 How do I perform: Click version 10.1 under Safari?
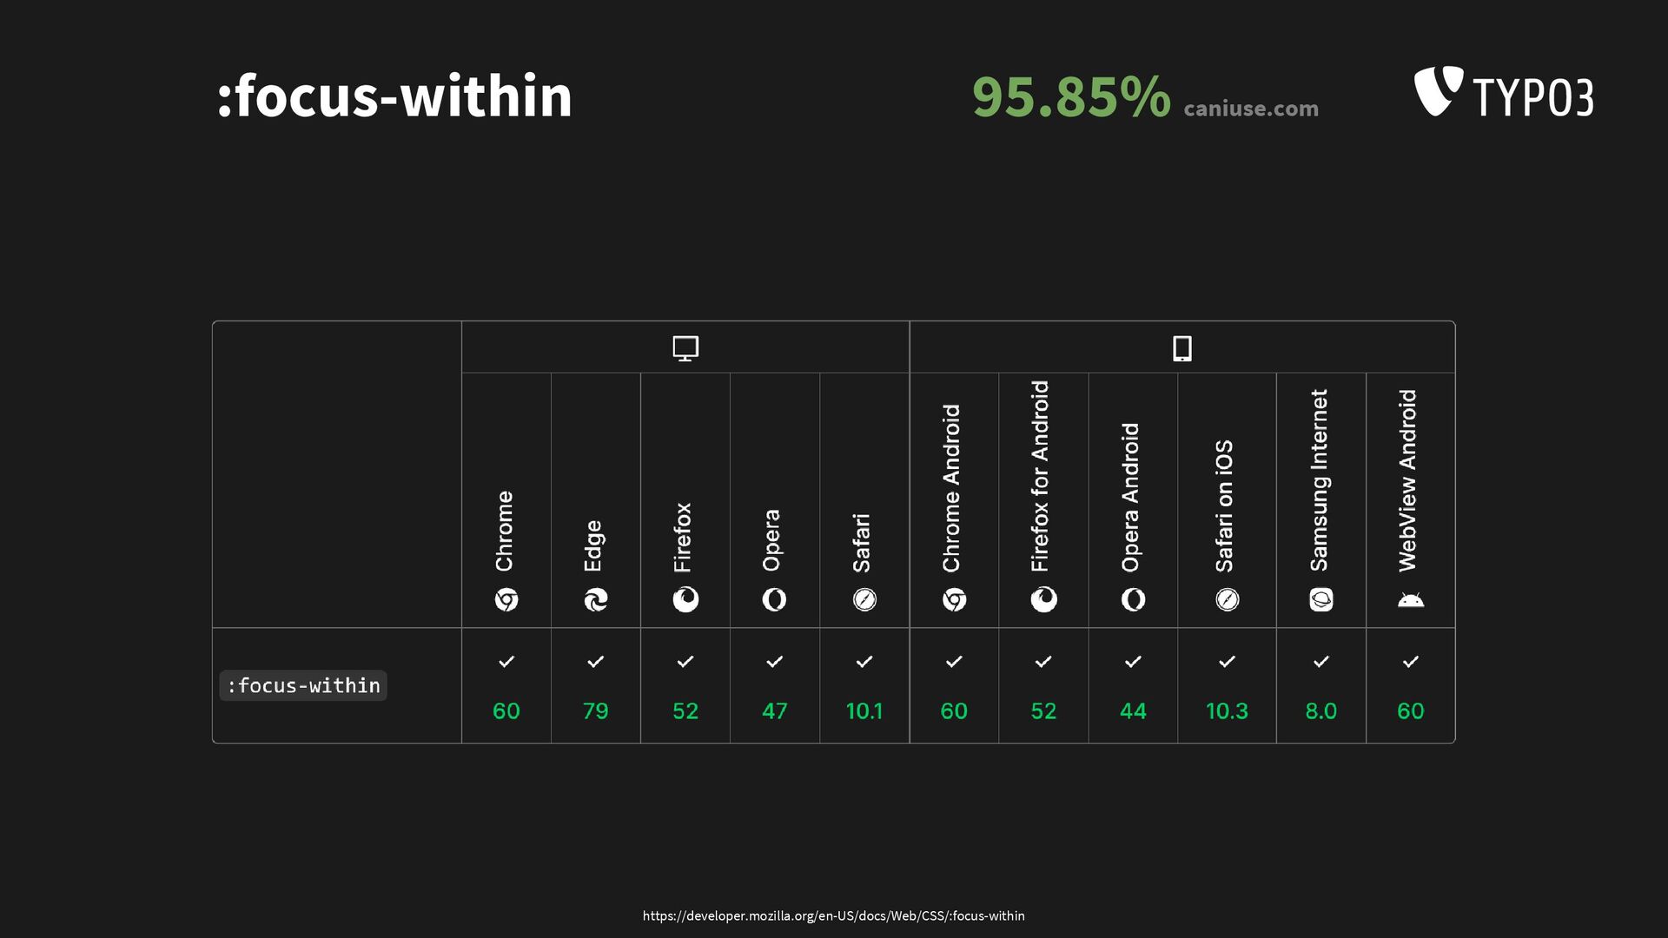coord(864,711)
